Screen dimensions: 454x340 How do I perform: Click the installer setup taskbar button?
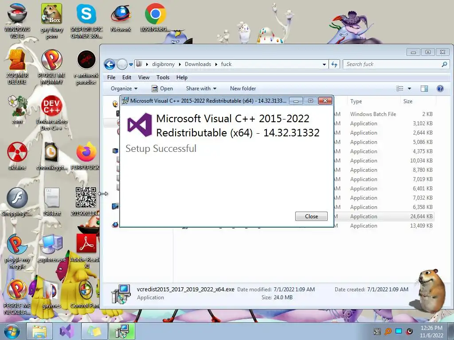pos(122,331)
